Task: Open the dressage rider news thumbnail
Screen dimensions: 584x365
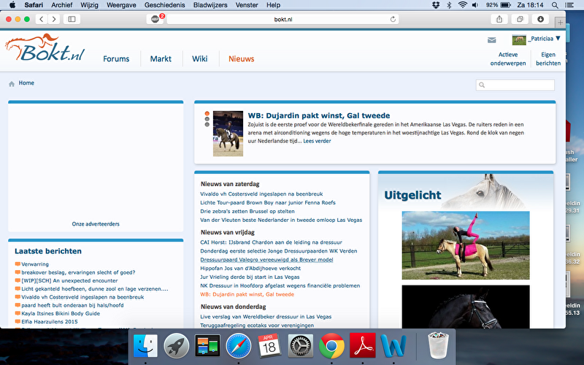Action: (228, 134)
